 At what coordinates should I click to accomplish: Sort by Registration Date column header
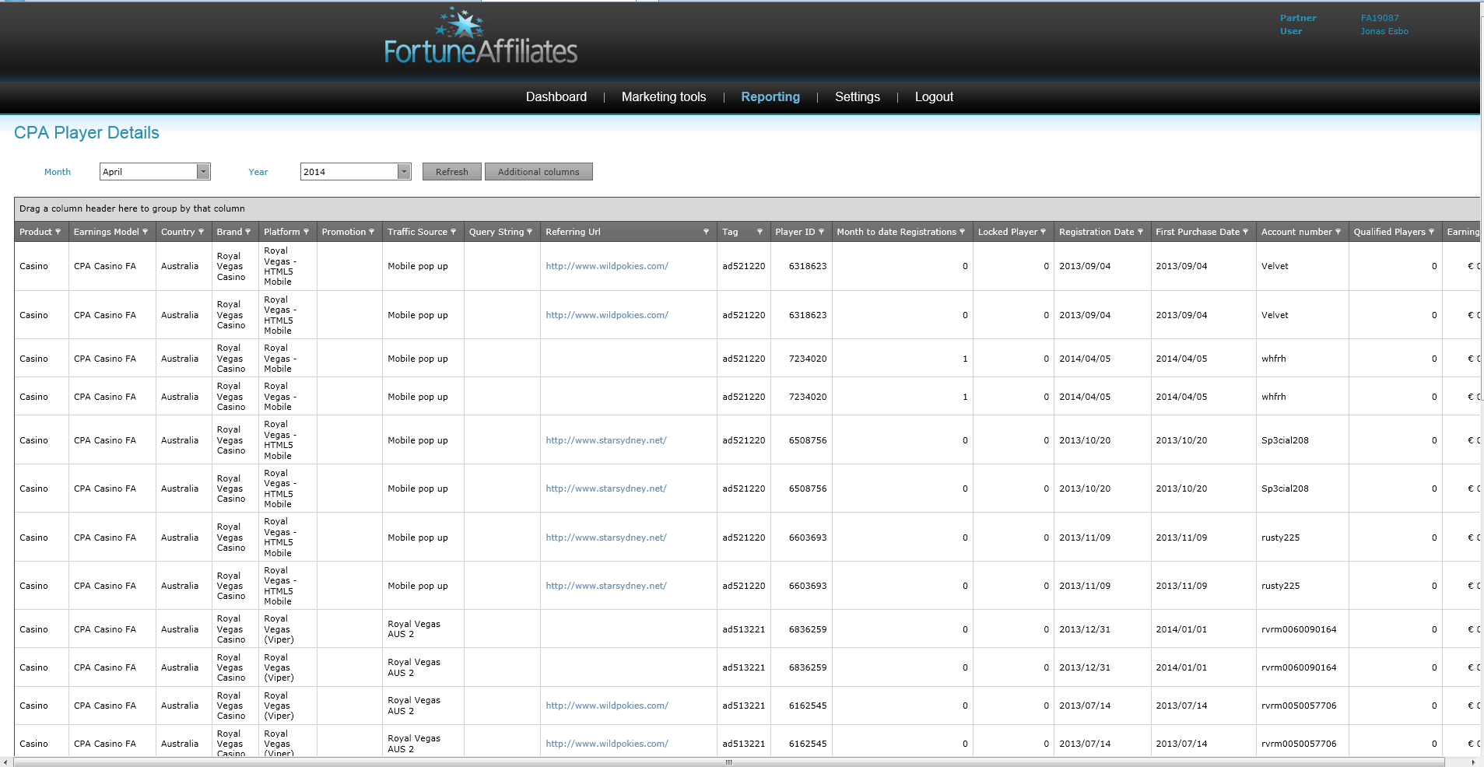[1096, 232]
